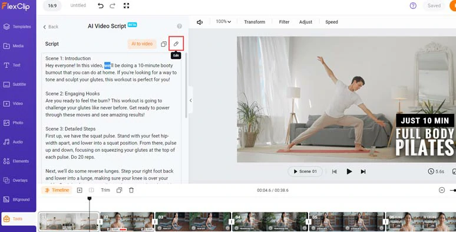Open the 16:9 aspect ratio selector

click(x=52, y=5)
